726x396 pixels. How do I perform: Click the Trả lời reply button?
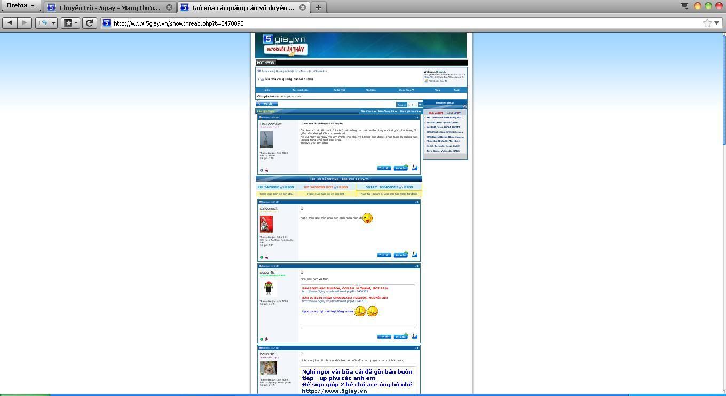(x=267, y=104)
